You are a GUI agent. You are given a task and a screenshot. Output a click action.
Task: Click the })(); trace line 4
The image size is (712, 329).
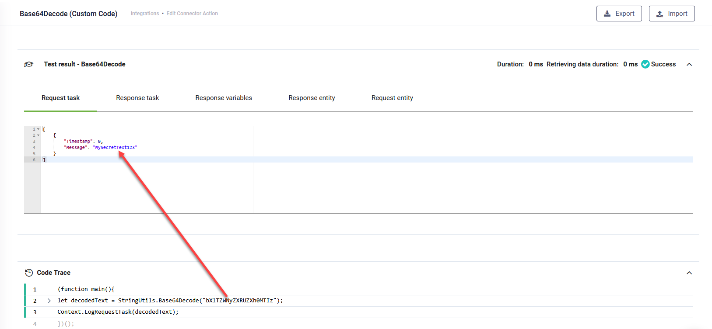tap(66, 324)
